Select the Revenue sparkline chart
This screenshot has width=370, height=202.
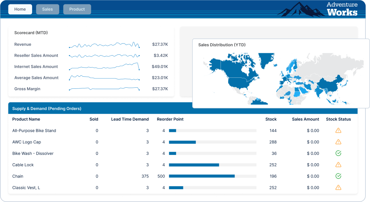pos(104,45)
